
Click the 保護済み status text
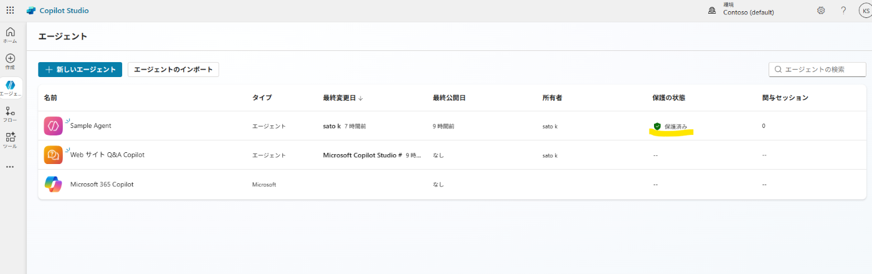676,126
